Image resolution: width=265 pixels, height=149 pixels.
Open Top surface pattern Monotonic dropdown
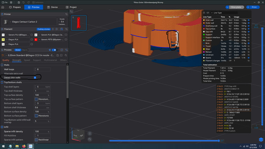pos(43,99)
